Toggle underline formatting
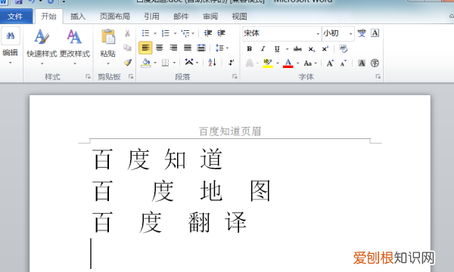This screenshot has height=272, width=454. click(277, 49)
